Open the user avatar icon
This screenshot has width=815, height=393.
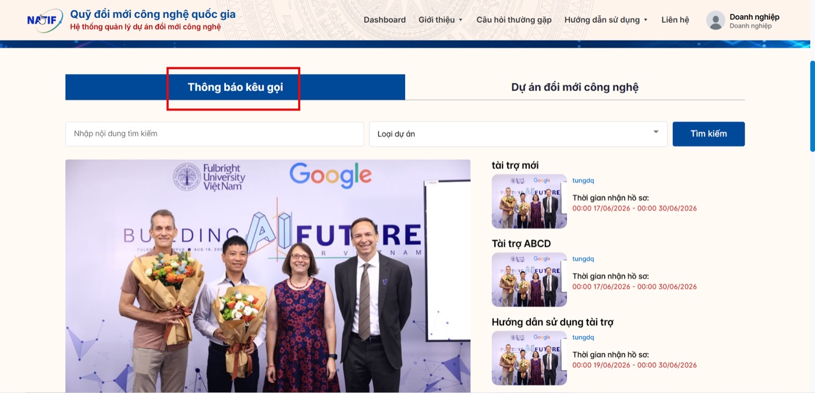pos(715,20)
